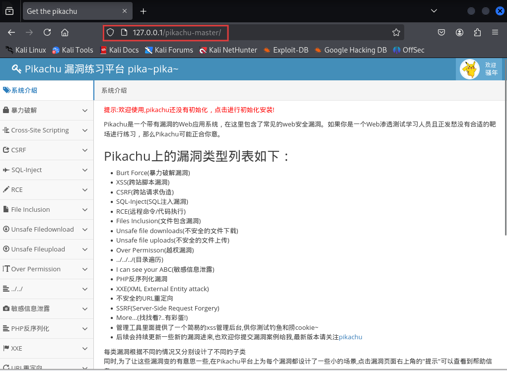Viewport: 507px width, 371px height.
Task: Click the Pikachu avatar image
Action: [469, 69]
